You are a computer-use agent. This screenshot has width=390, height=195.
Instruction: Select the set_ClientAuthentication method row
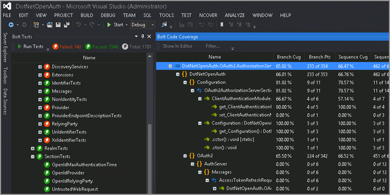pyautogui.click(x=245, y=115)
